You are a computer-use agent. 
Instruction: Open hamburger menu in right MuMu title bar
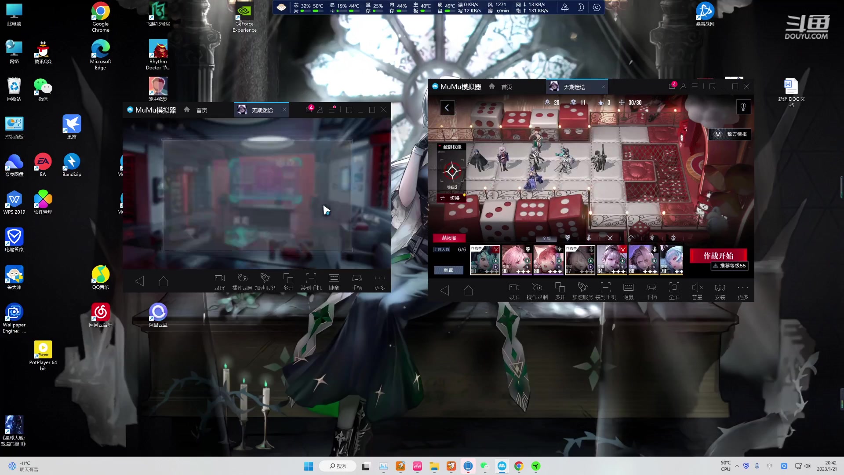pos(695,87)
